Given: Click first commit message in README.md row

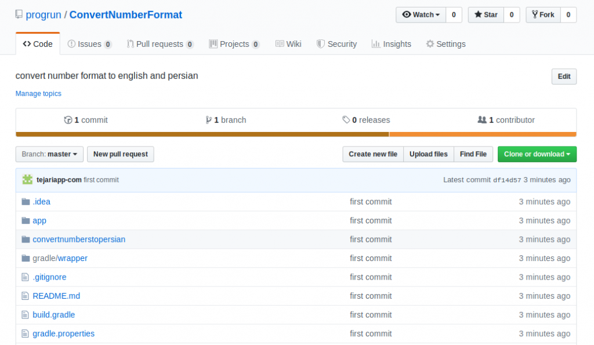Looking at the screenshot, I should click(x=371, y=296).
